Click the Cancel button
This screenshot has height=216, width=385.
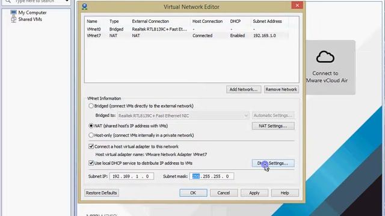pyautogui.click(x=224, y=193)
